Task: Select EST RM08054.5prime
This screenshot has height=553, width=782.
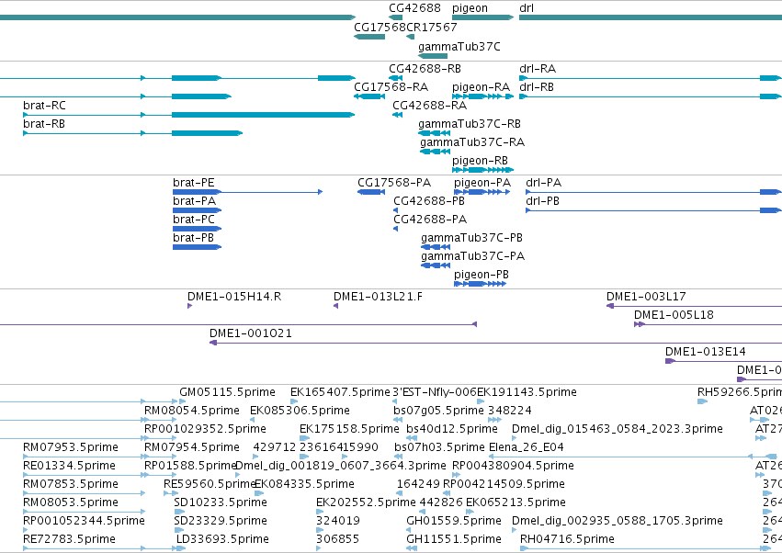Action: point(191,411)
